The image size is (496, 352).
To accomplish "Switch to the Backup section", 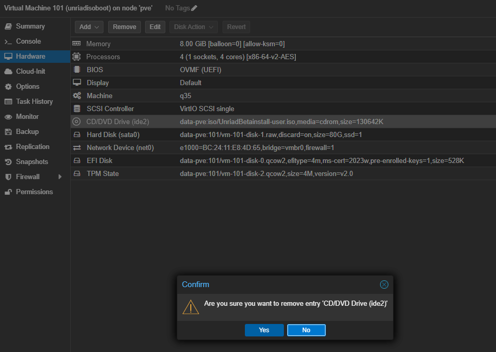I will tap(35, 132).
